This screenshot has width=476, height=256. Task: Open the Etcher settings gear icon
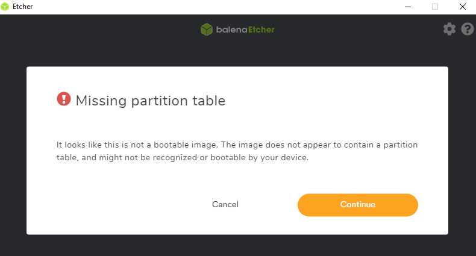tap(449, 29)
